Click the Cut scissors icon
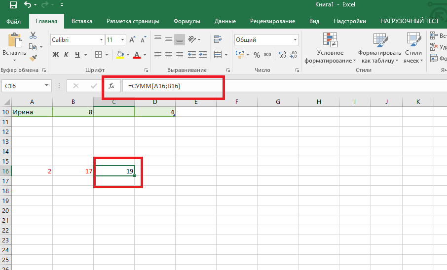 tap(33, 35)
